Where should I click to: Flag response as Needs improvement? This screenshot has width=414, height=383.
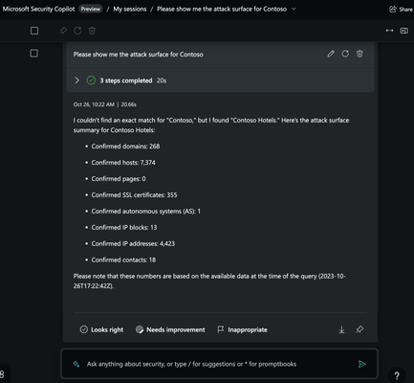tap(170, 329)
